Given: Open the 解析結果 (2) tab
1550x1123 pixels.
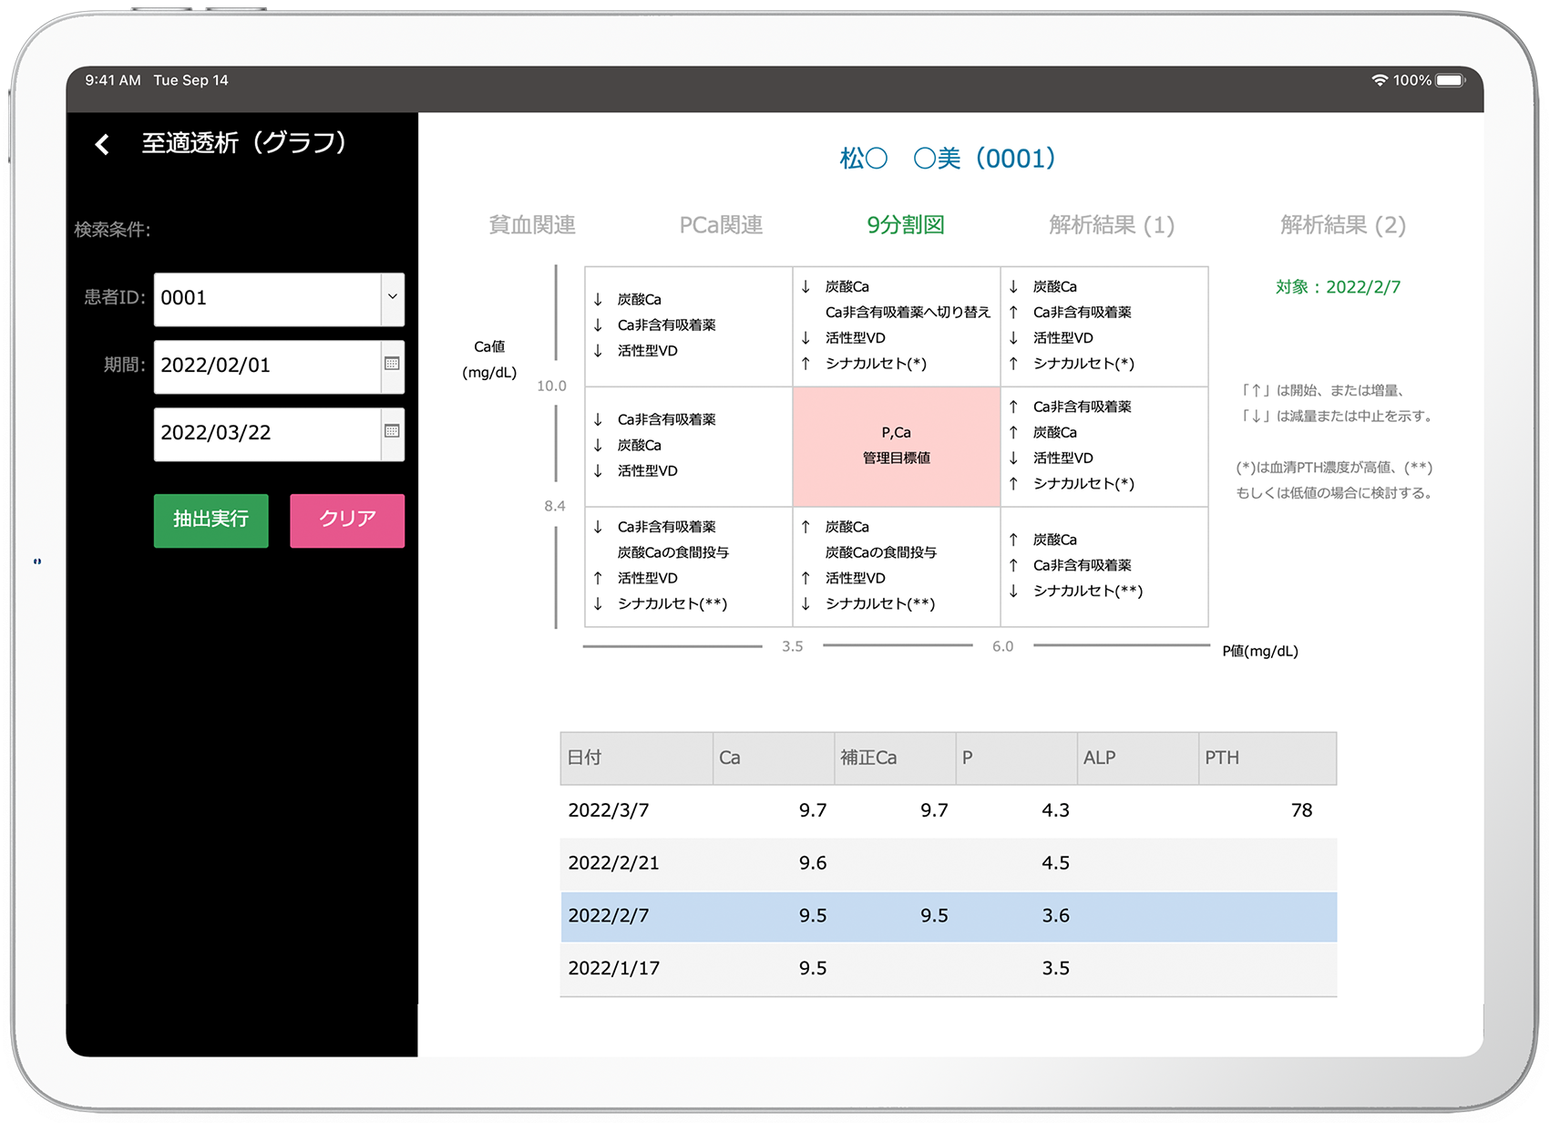Looking at the screenshot, I should 1342,225.
